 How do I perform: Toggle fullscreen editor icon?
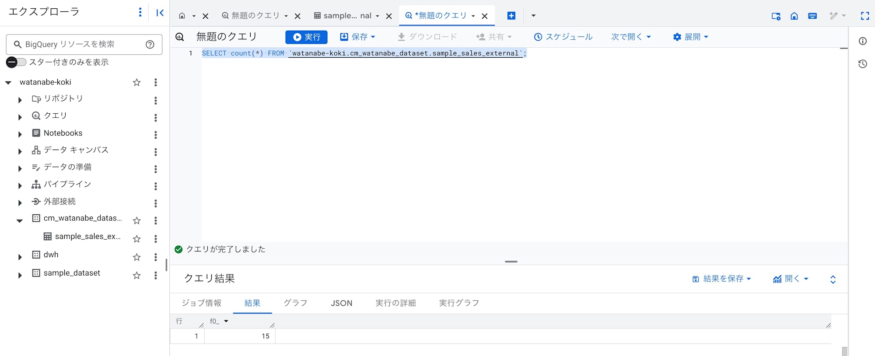[865, 16]
